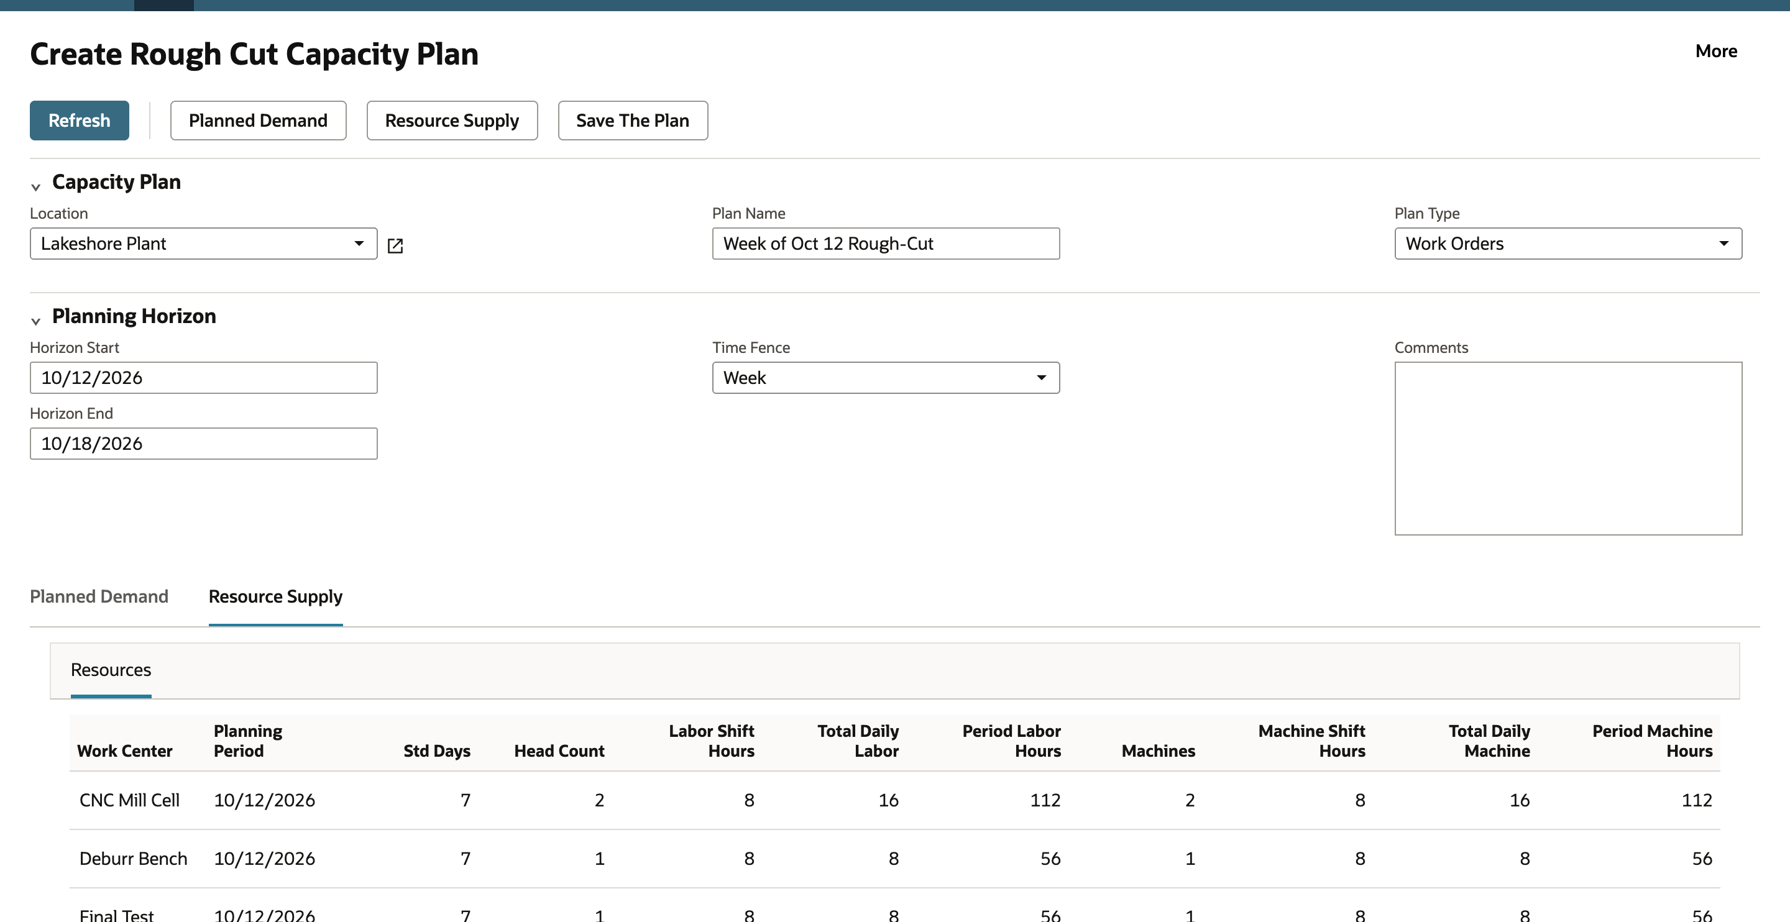Viewport: 1790px width, 922px height.
Task: Switch to the Planned Demand tab
Action: tap(99, 596)
